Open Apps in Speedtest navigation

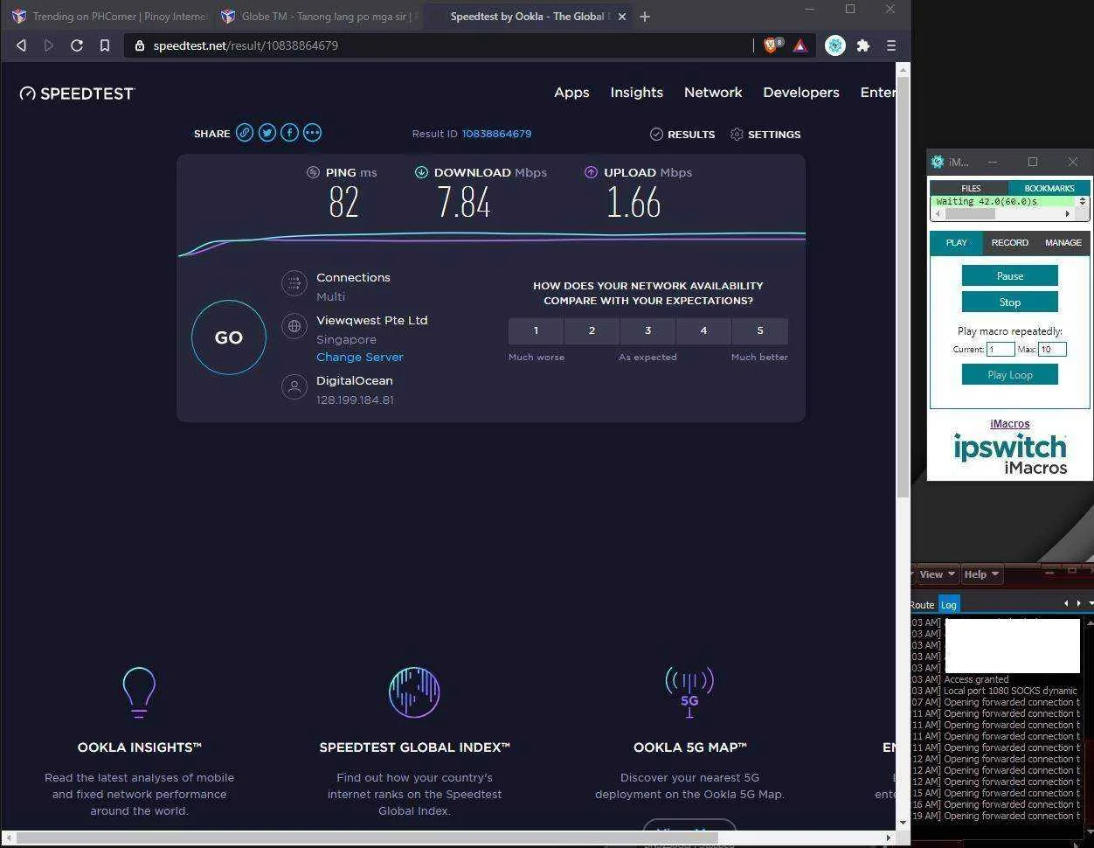click(x=571, y=93)
